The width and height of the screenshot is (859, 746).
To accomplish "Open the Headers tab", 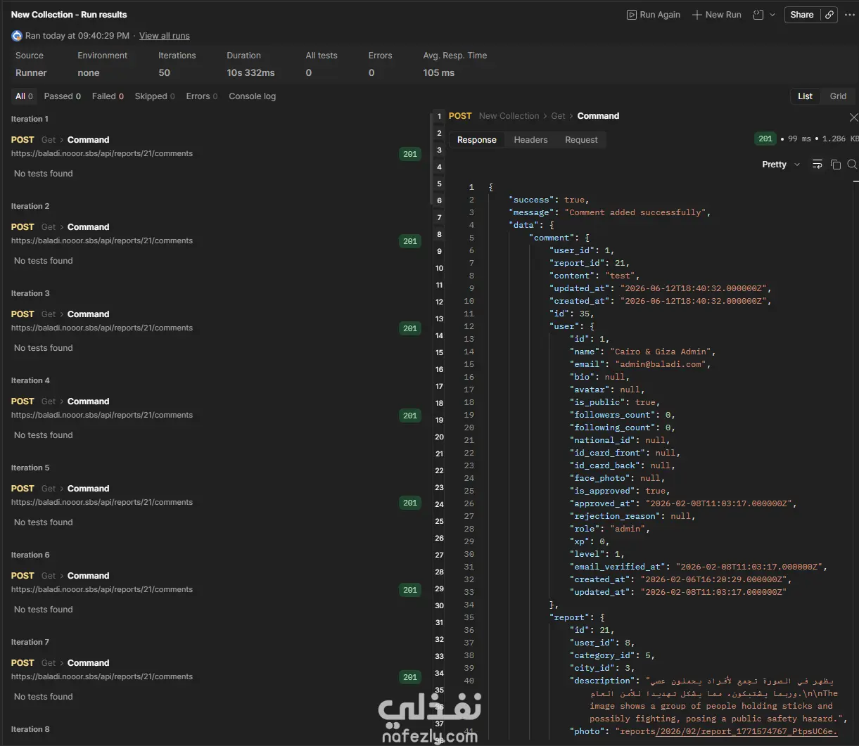I will click(x=530, y=140).
